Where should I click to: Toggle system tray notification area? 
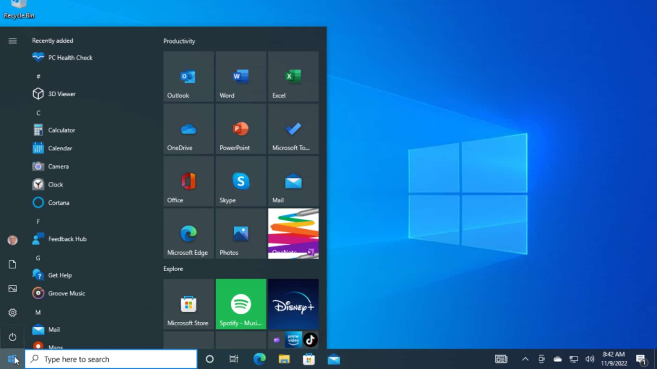coord(525,359)
